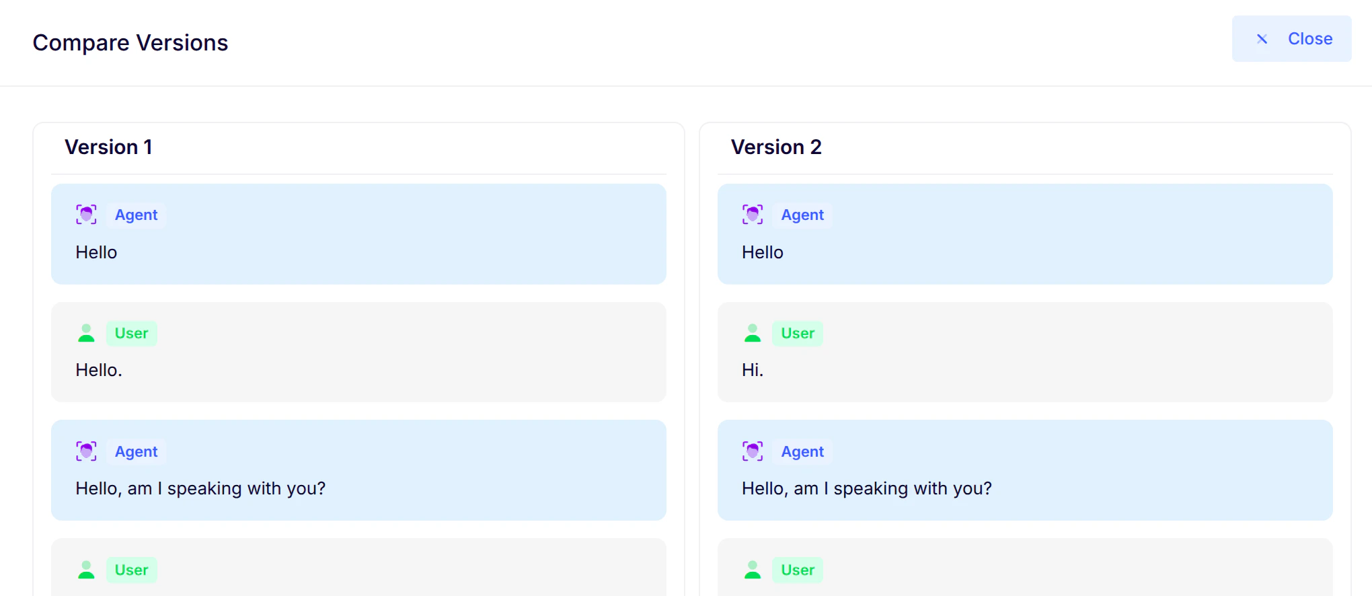
Task: Click the agent icon above 'Hello, am I speaking' in Version 1
Action: point(86,451)
